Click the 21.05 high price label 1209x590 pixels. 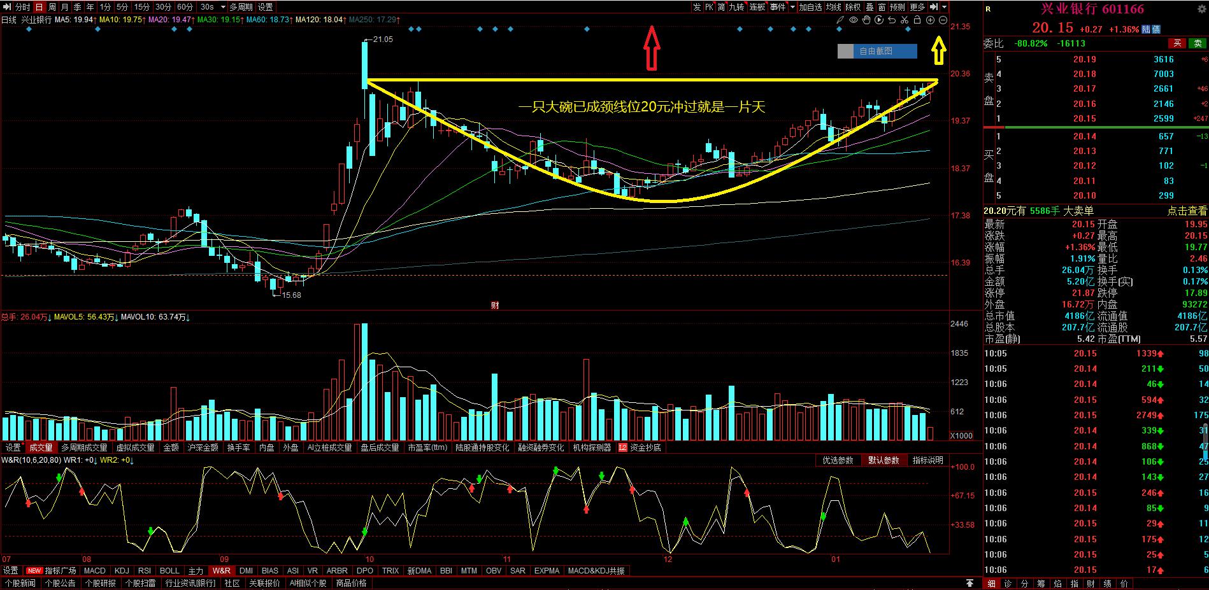click(x=383, y=39)
